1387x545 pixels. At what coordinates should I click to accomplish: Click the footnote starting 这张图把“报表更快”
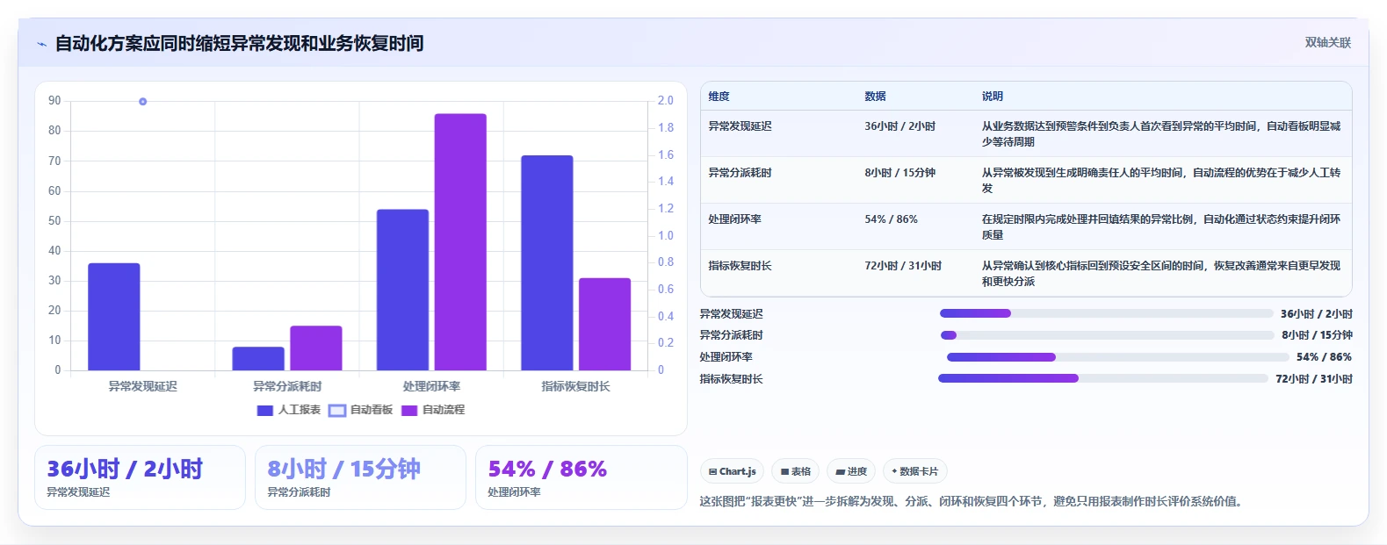971,502
